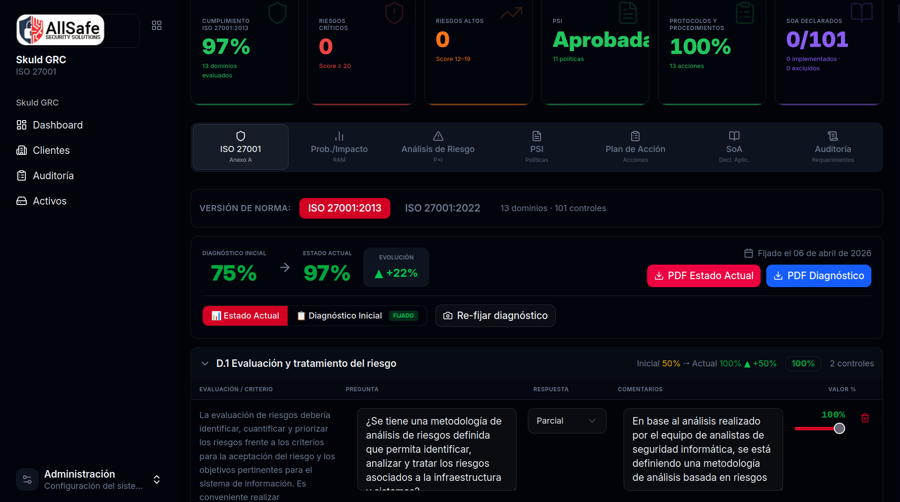Click the Comentarios text field
Viewport: 900px width, 502px height.
(703, 449)
